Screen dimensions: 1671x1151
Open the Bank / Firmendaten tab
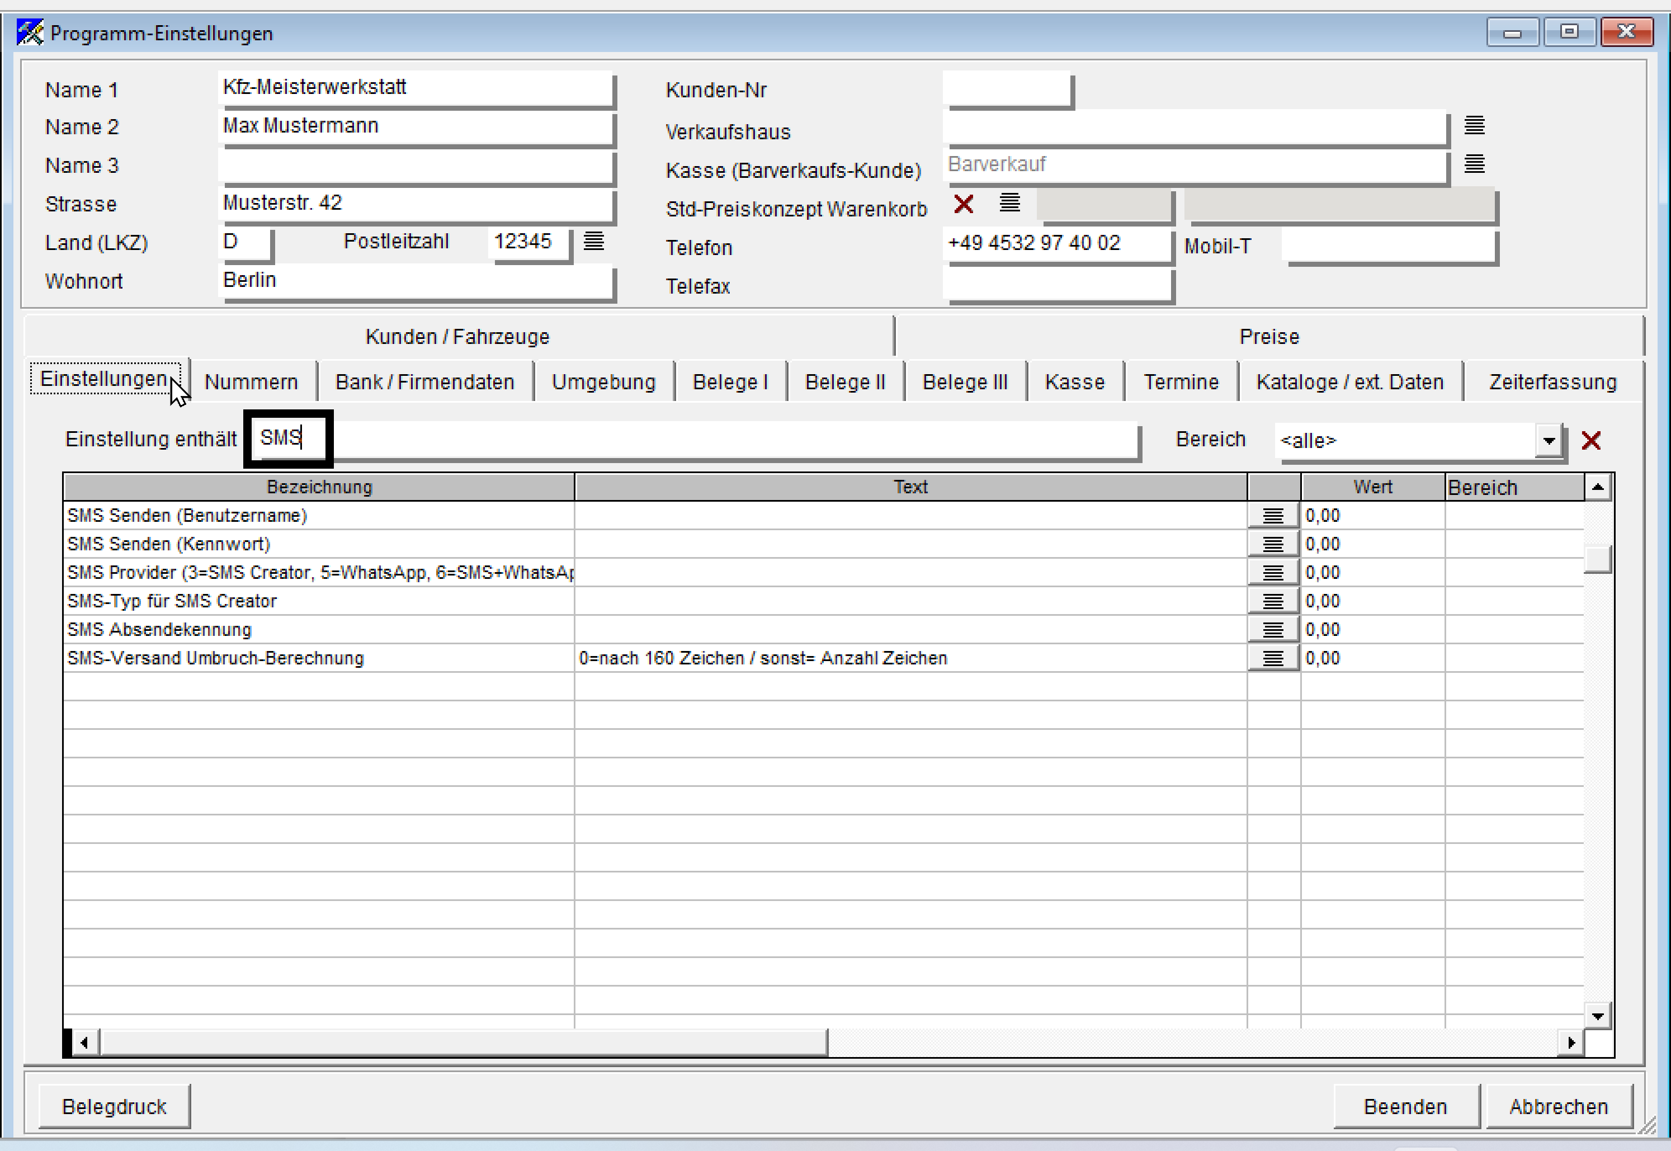coord(425,381)
